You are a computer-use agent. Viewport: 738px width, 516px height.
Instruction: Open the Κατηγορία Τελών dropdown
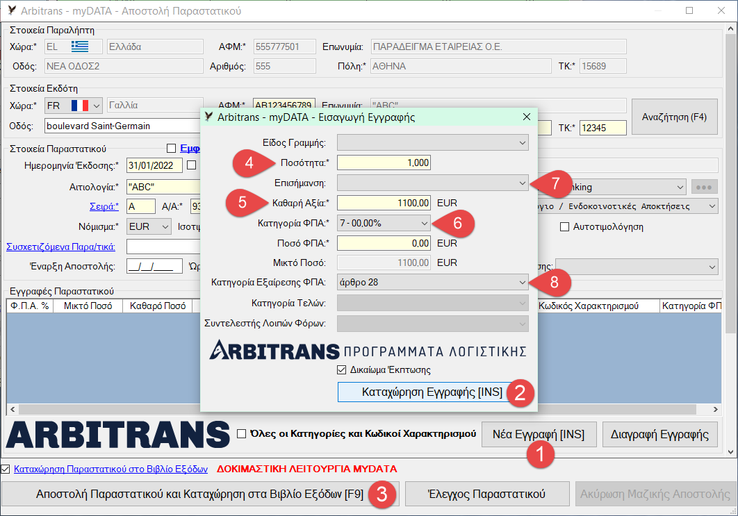click(432, 303)
